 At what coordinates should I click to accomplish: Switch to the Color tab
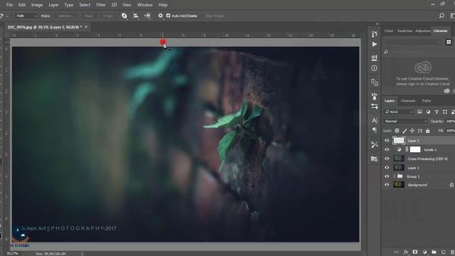tap(389, 31)
